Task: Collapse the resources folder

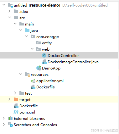Action: tap(21, 74)
